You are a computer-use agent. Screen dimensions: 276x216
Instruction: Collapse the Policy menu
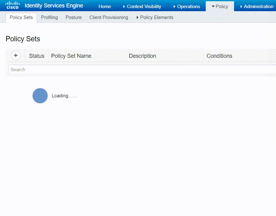pos(220,7)
